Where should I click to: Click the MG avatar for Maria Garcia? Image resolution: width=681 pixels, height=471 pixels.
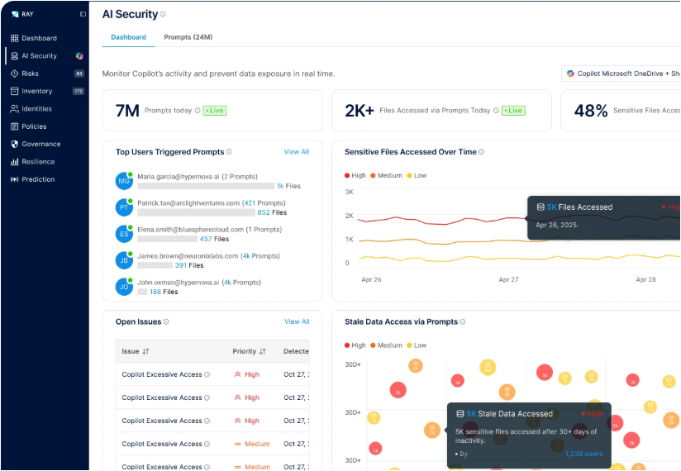click(124, 181)
